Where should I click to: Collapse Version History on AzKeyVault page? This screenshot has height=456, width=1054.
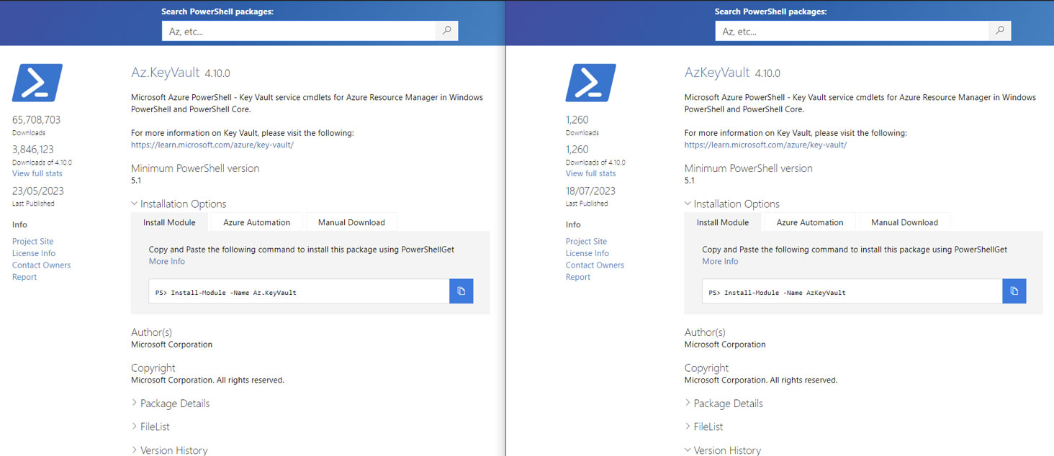(723, 450)
